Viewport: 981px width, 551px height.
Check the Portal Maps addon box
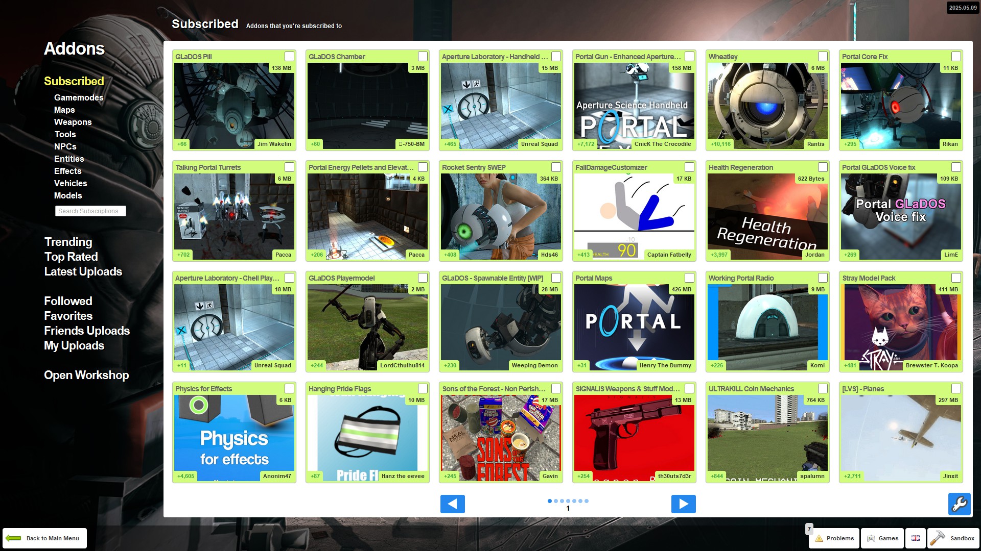click(x=689, y=278)
